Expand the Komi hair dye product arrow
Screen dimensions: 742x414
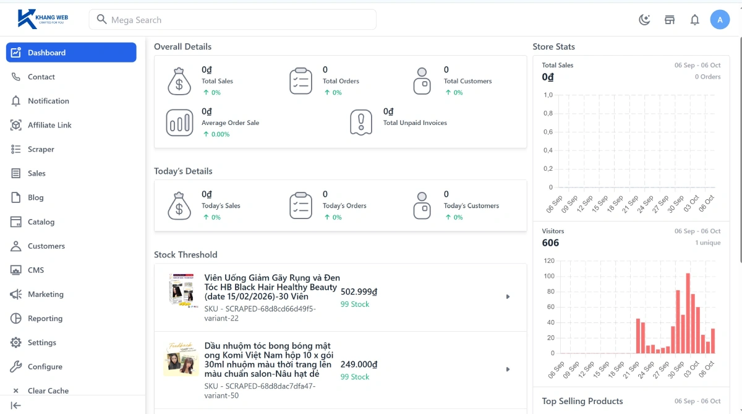(x=508, y=369)
